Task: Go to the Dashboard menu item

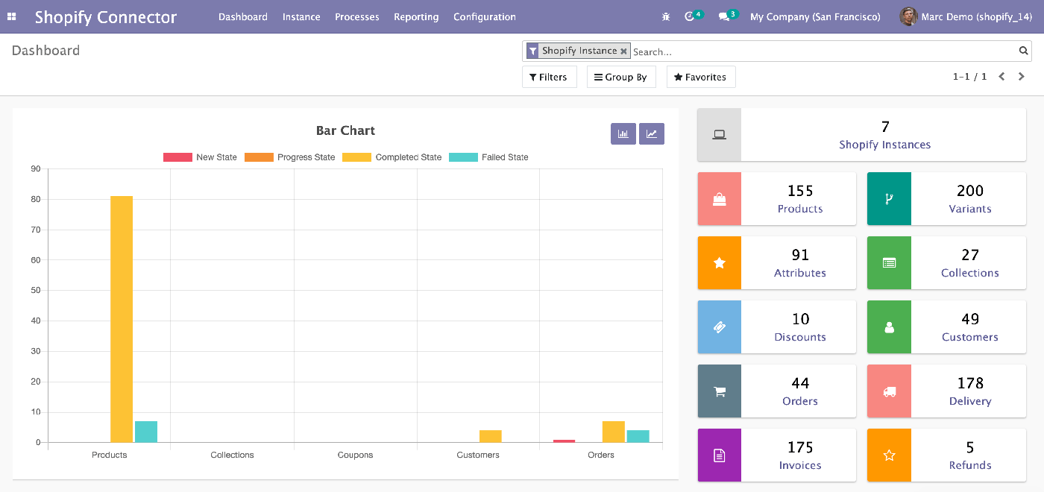Action: click(243, 16)
